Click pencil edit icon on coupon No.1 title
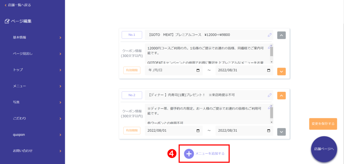This screenshot has height=164, width=344. pyautogui.click(x=269, y=35)
